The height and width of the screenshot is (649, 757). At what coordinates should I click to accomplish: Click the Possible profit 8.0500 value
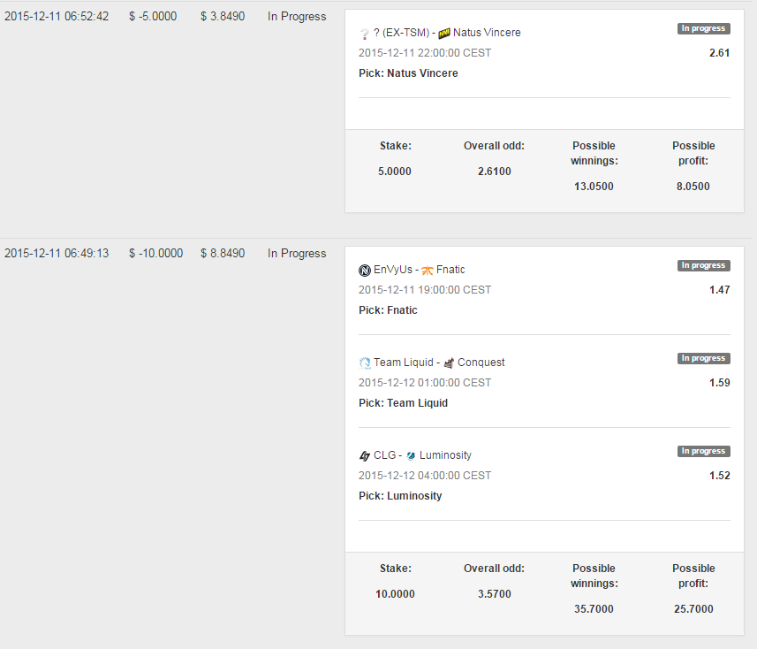[693, 187]
